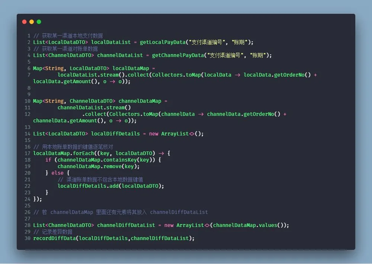Screen dimensions: 372x264
Task: Click the localDiffDetails variable on line 14
Action: point(115,134)
